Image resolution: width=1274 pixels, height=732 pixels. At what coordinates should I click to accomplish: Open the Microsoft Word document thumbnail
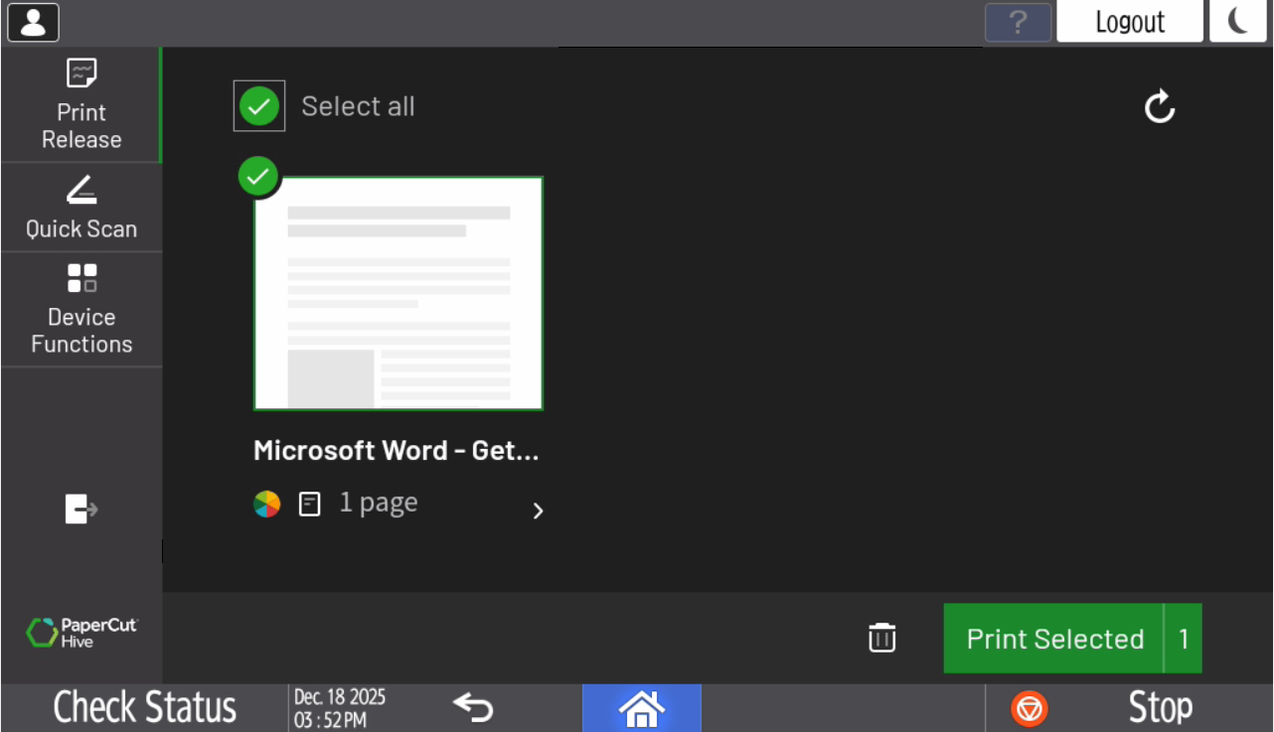[398, 294]
